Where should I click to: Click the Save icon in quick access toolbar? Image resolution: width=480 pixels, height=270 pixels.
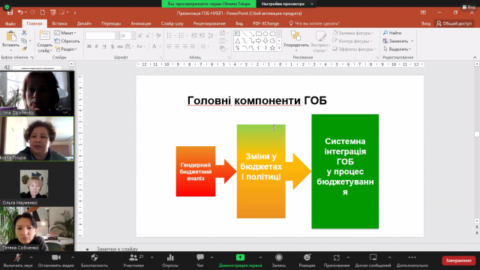point(10,13)
